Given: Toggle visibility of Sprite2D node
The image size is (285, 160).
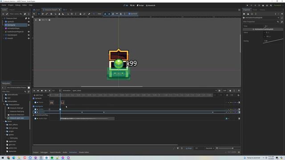Looking at the screenshot, I should (28, 22).
